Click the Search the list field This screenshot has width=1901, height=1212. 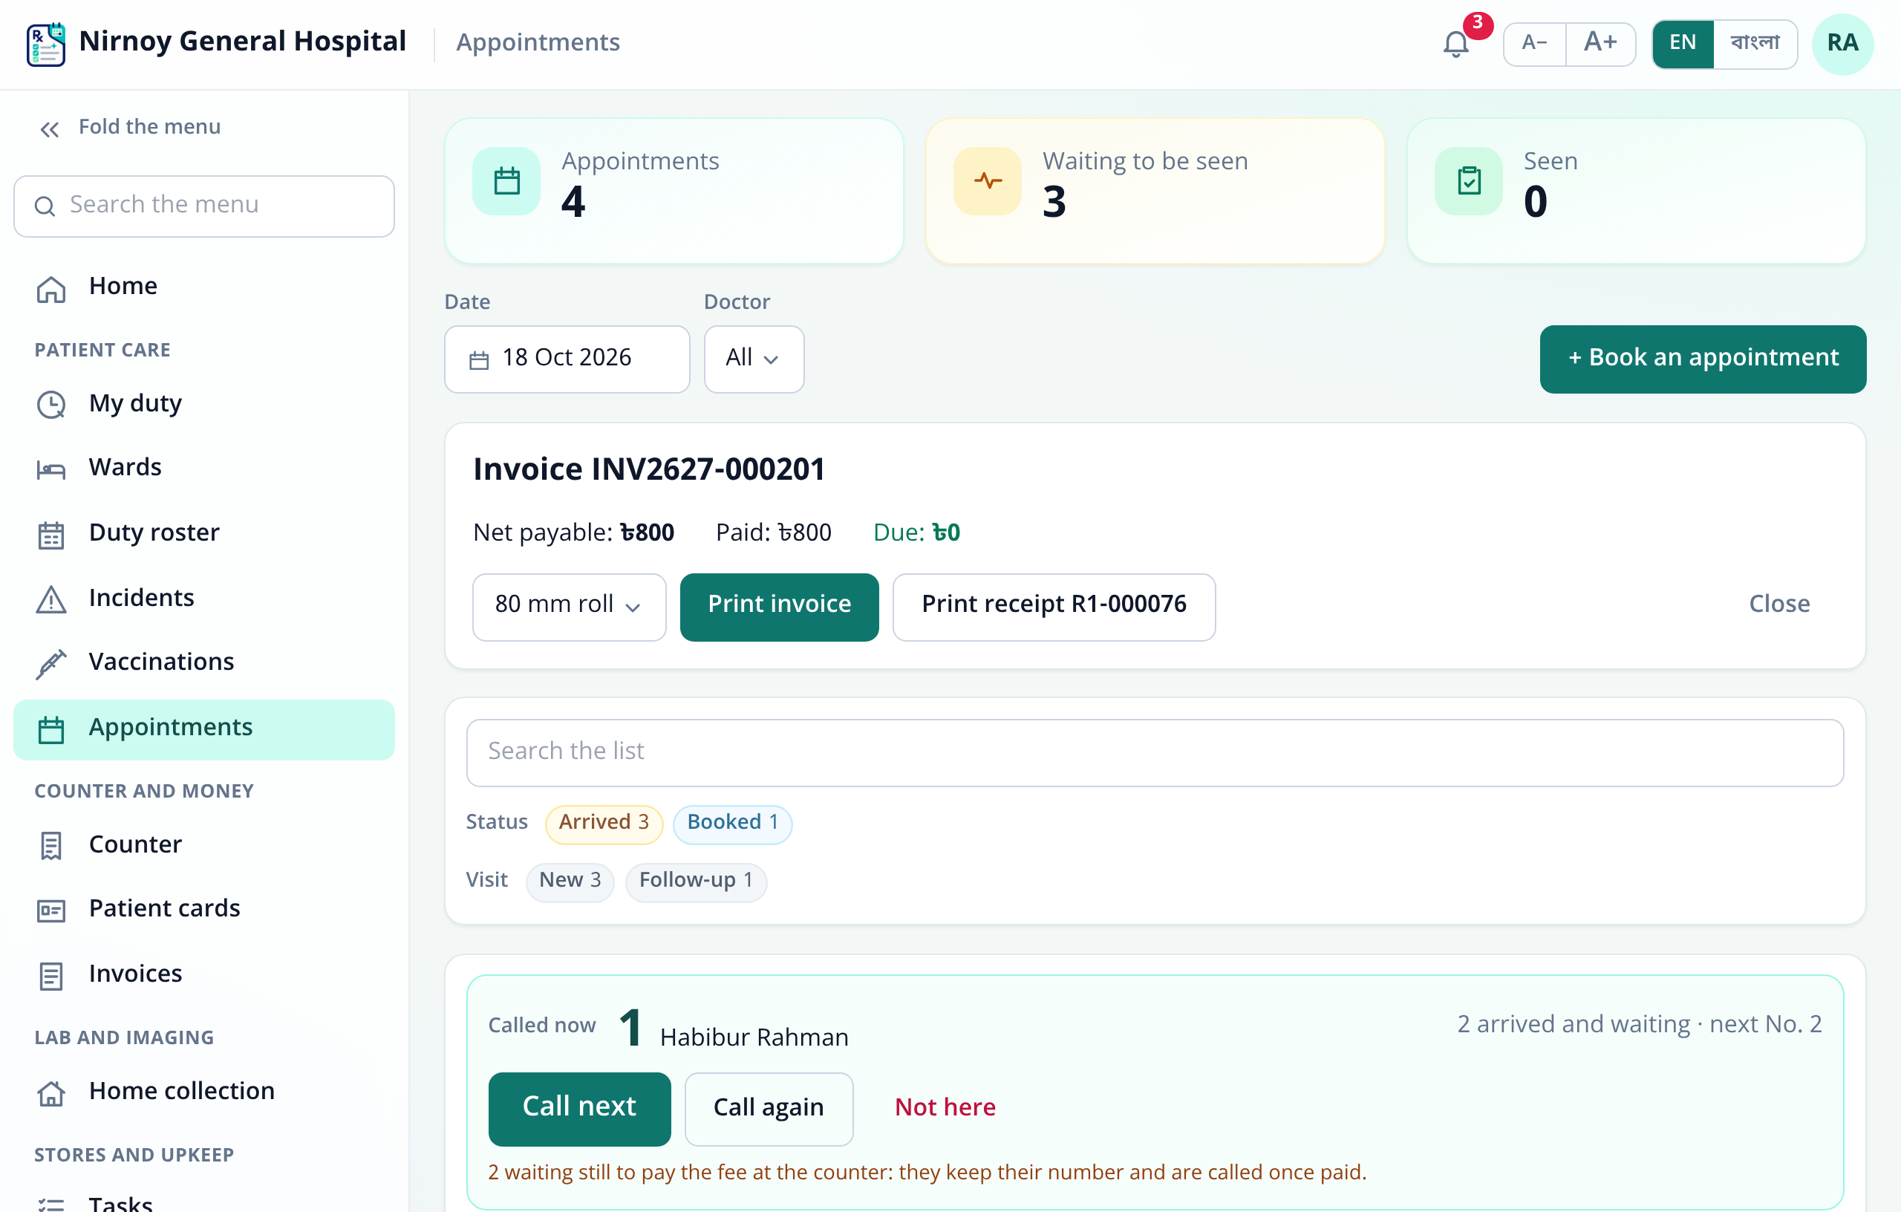click(1154, 752)
